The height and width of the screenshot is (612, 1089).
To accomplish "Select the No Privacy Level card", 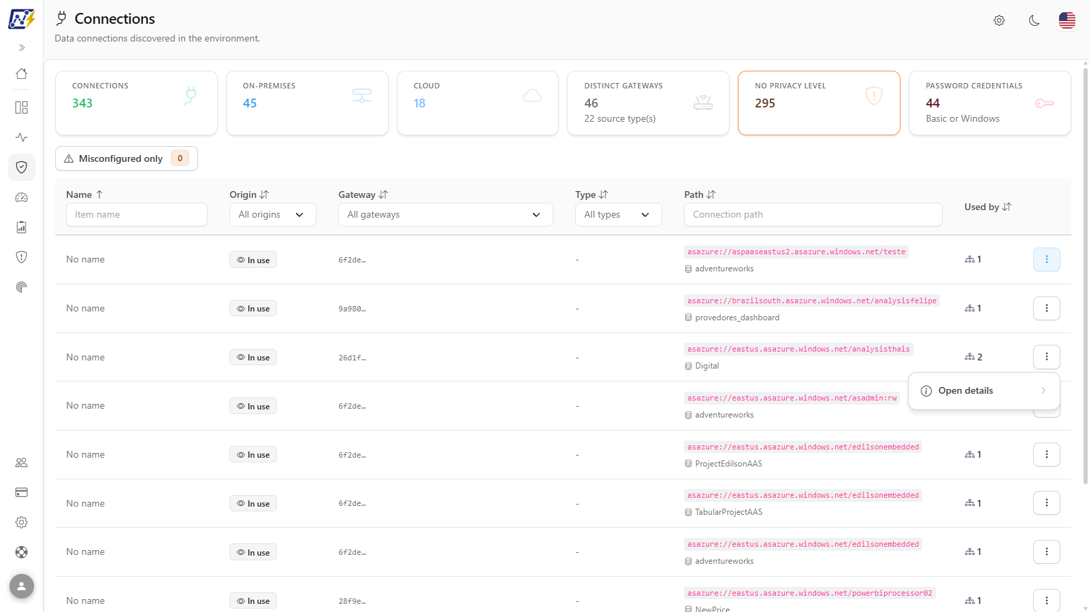I will [819, 103].
